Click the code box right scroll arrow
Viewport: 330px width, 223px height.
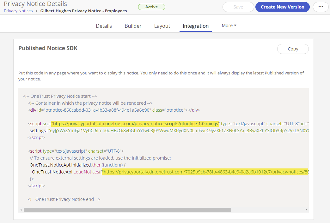point(306,210)
